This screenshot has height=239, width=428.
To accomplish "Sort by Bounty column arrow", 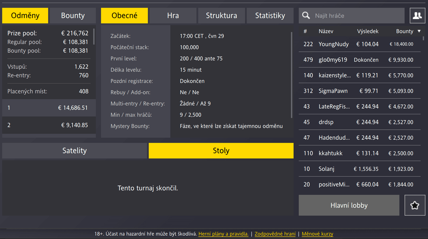I will (x=419, y=31).
